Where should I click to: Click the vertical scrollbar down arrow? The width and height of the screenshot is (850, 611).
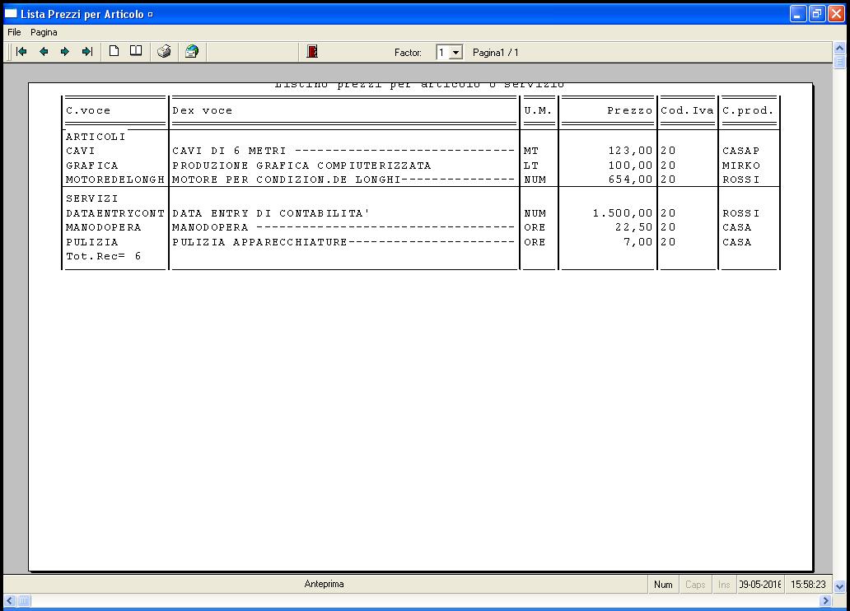point(839,586)
